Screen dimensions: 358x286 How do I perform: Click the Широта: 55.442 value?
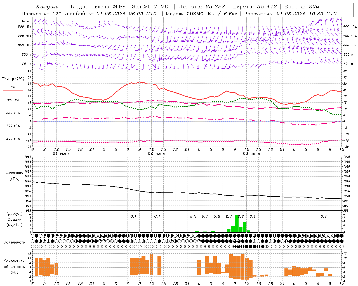point(255,7)
